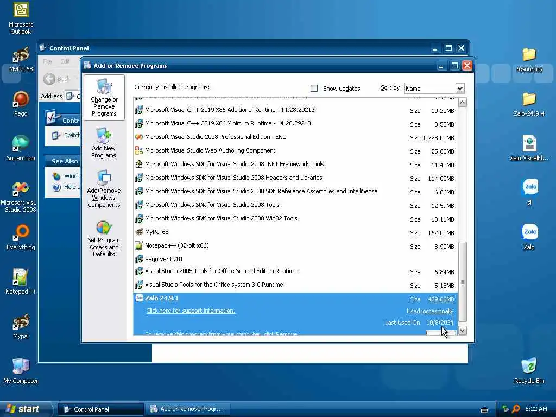The width and height of the screenshot is (556, 417).
Task: Maximize Add or Remove Programs window
Action: pos(454,66)
